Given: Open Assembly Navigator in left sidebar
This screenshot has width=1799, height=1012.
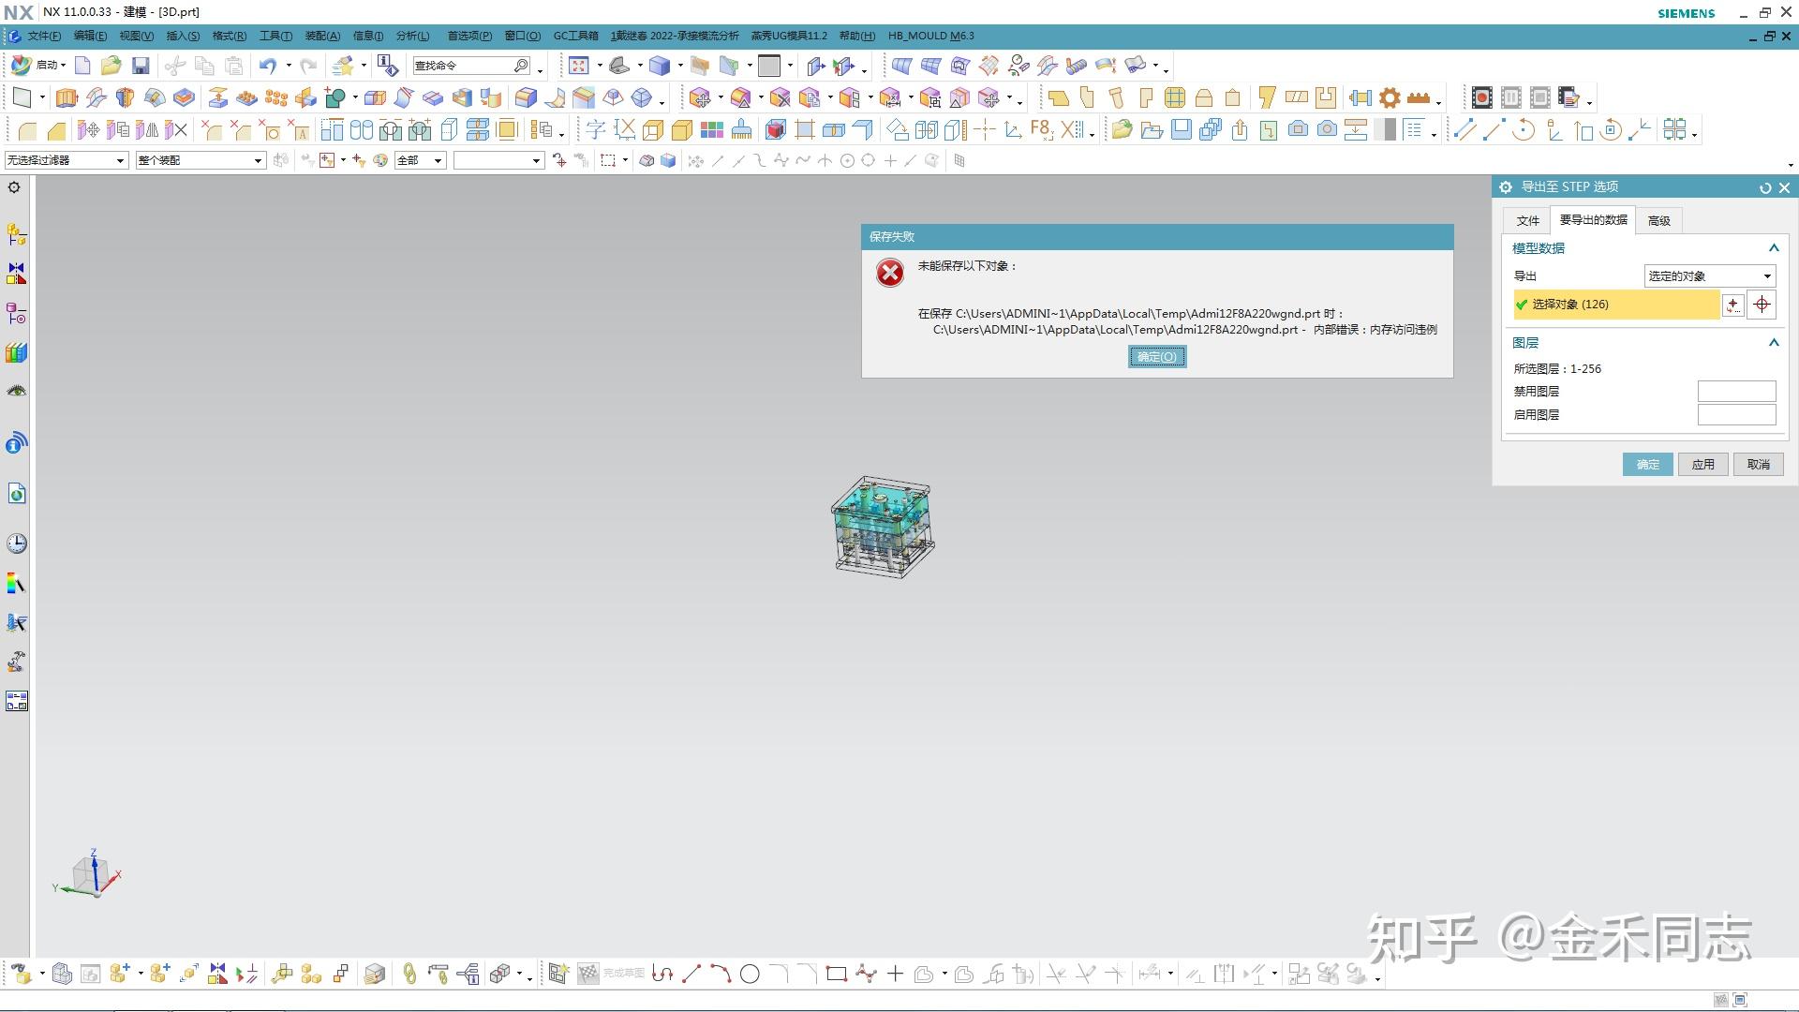Looking at the screenshot, I should [16, 234].
